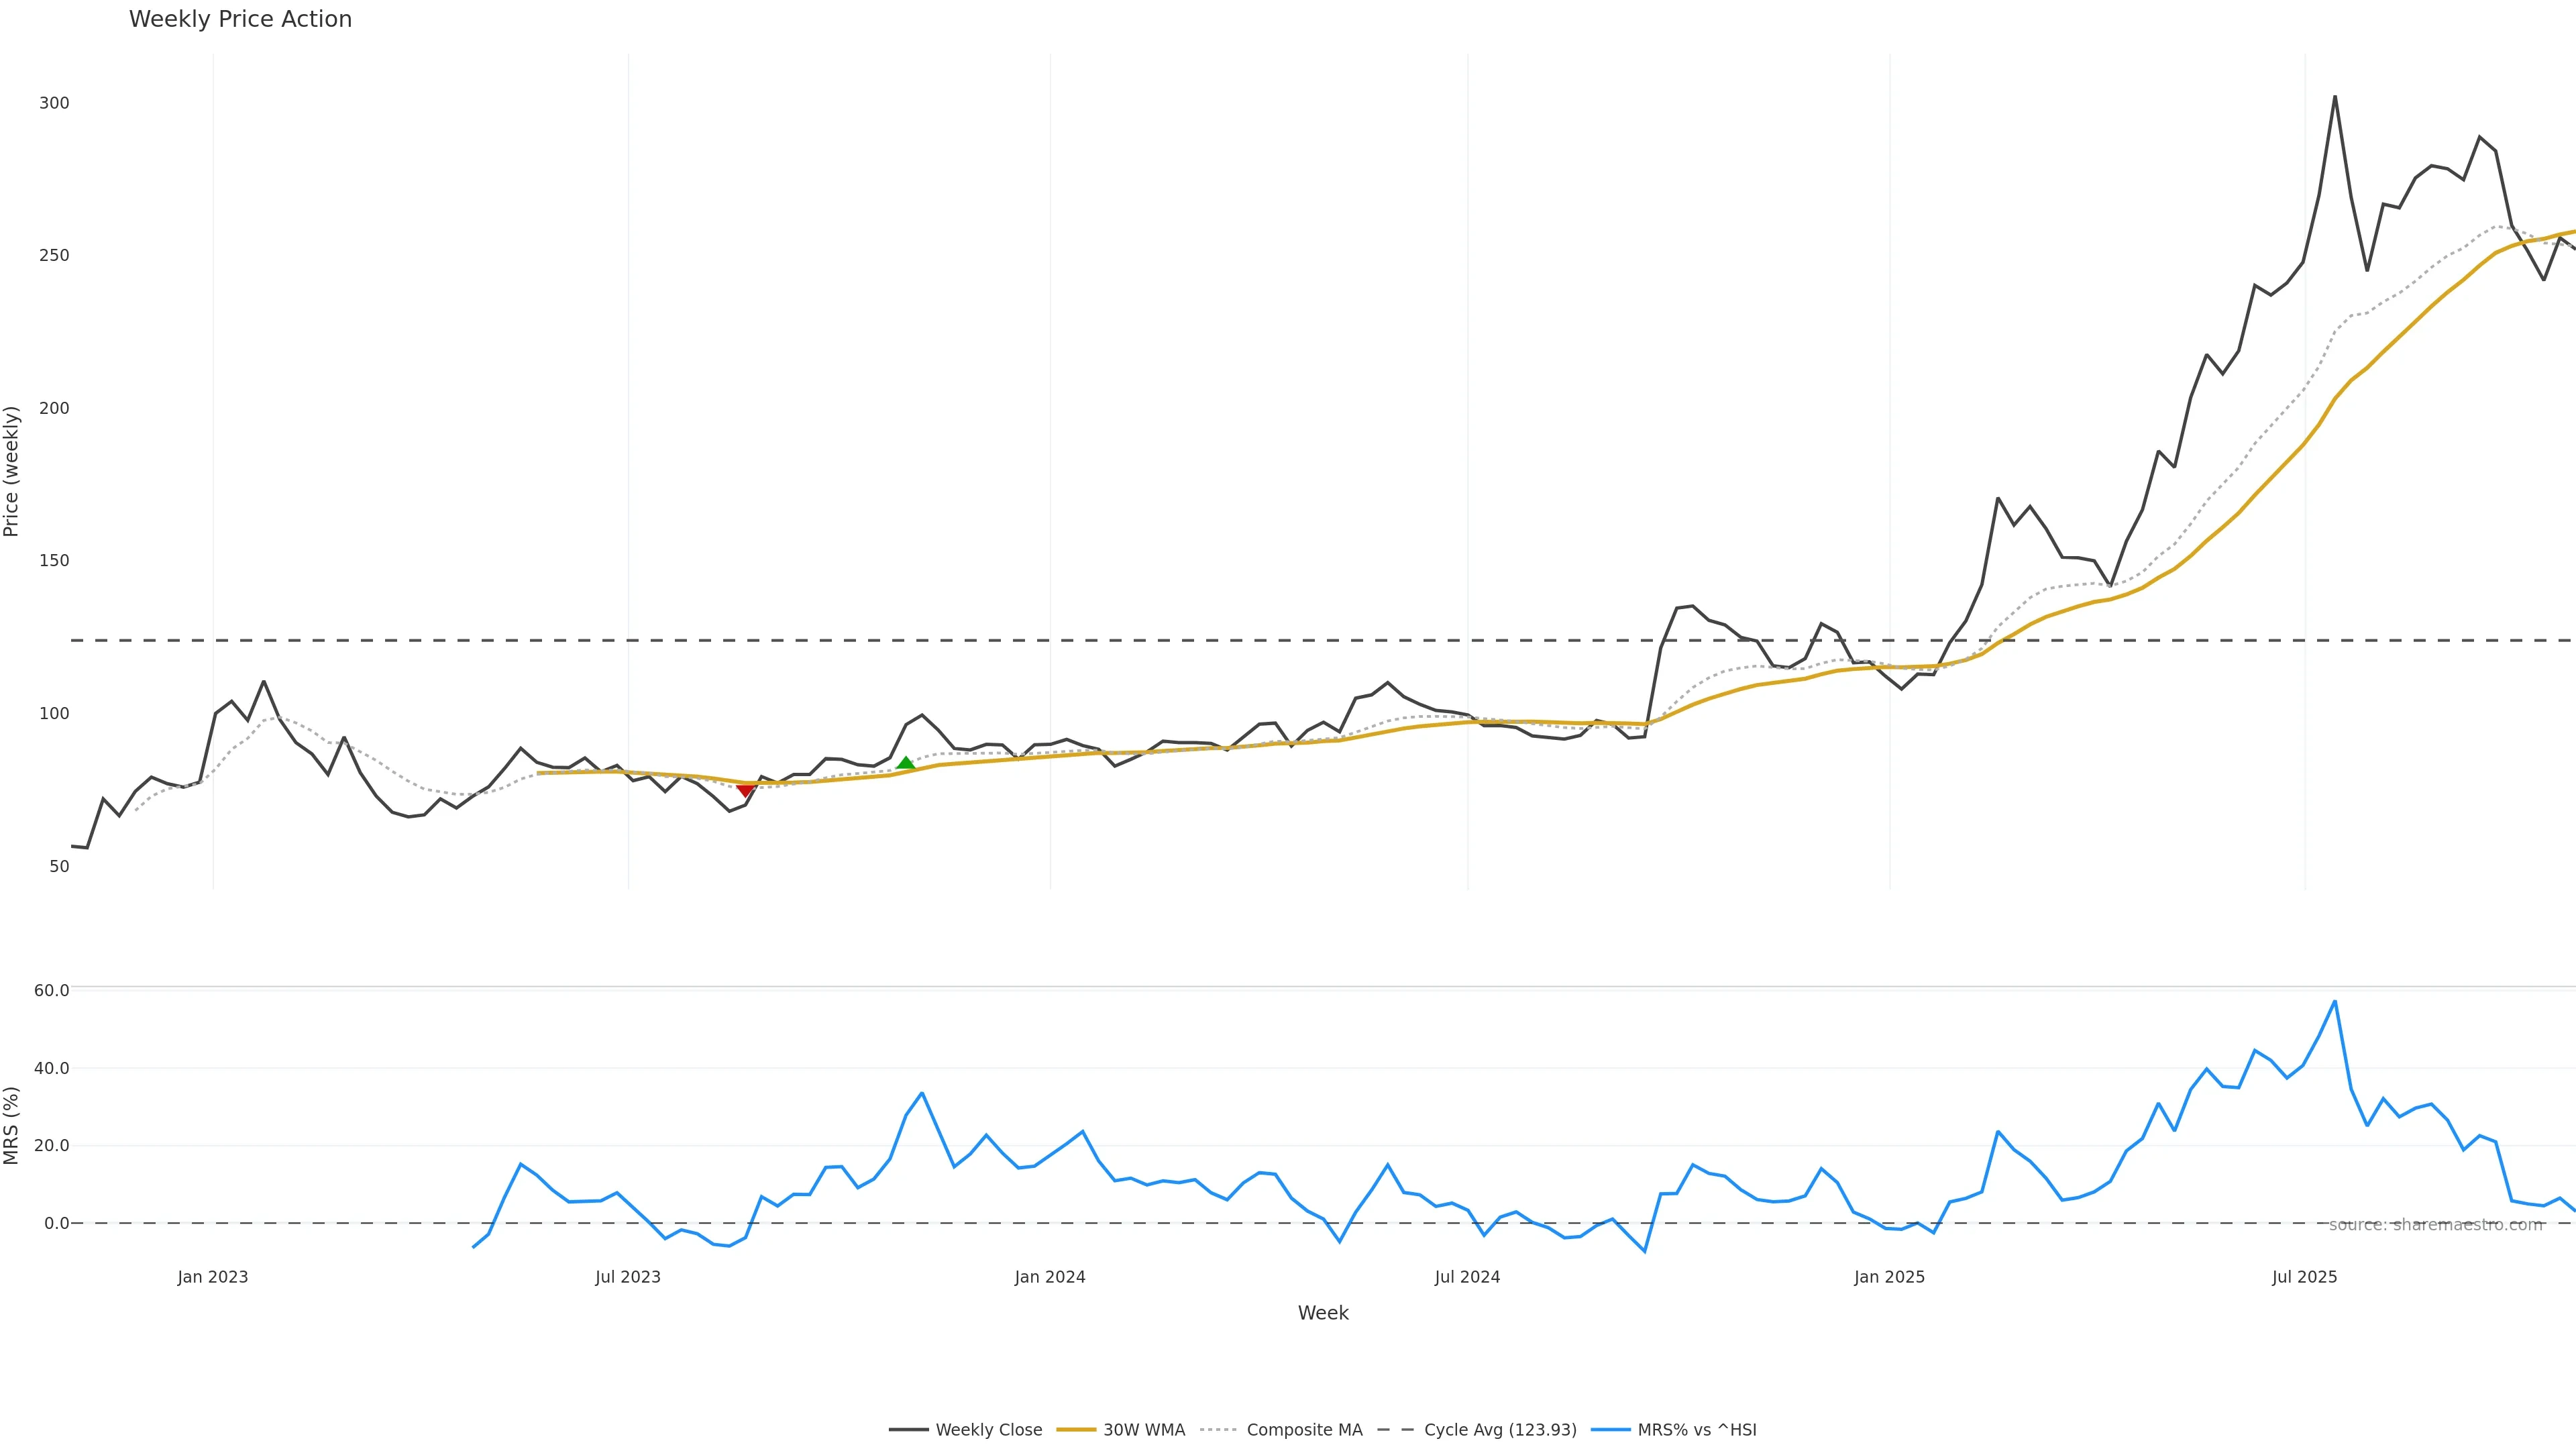Screen dimensions: 2576x1449
Task: Click the 60.0 MRS axis tick label
Action: tap(51, 990)
